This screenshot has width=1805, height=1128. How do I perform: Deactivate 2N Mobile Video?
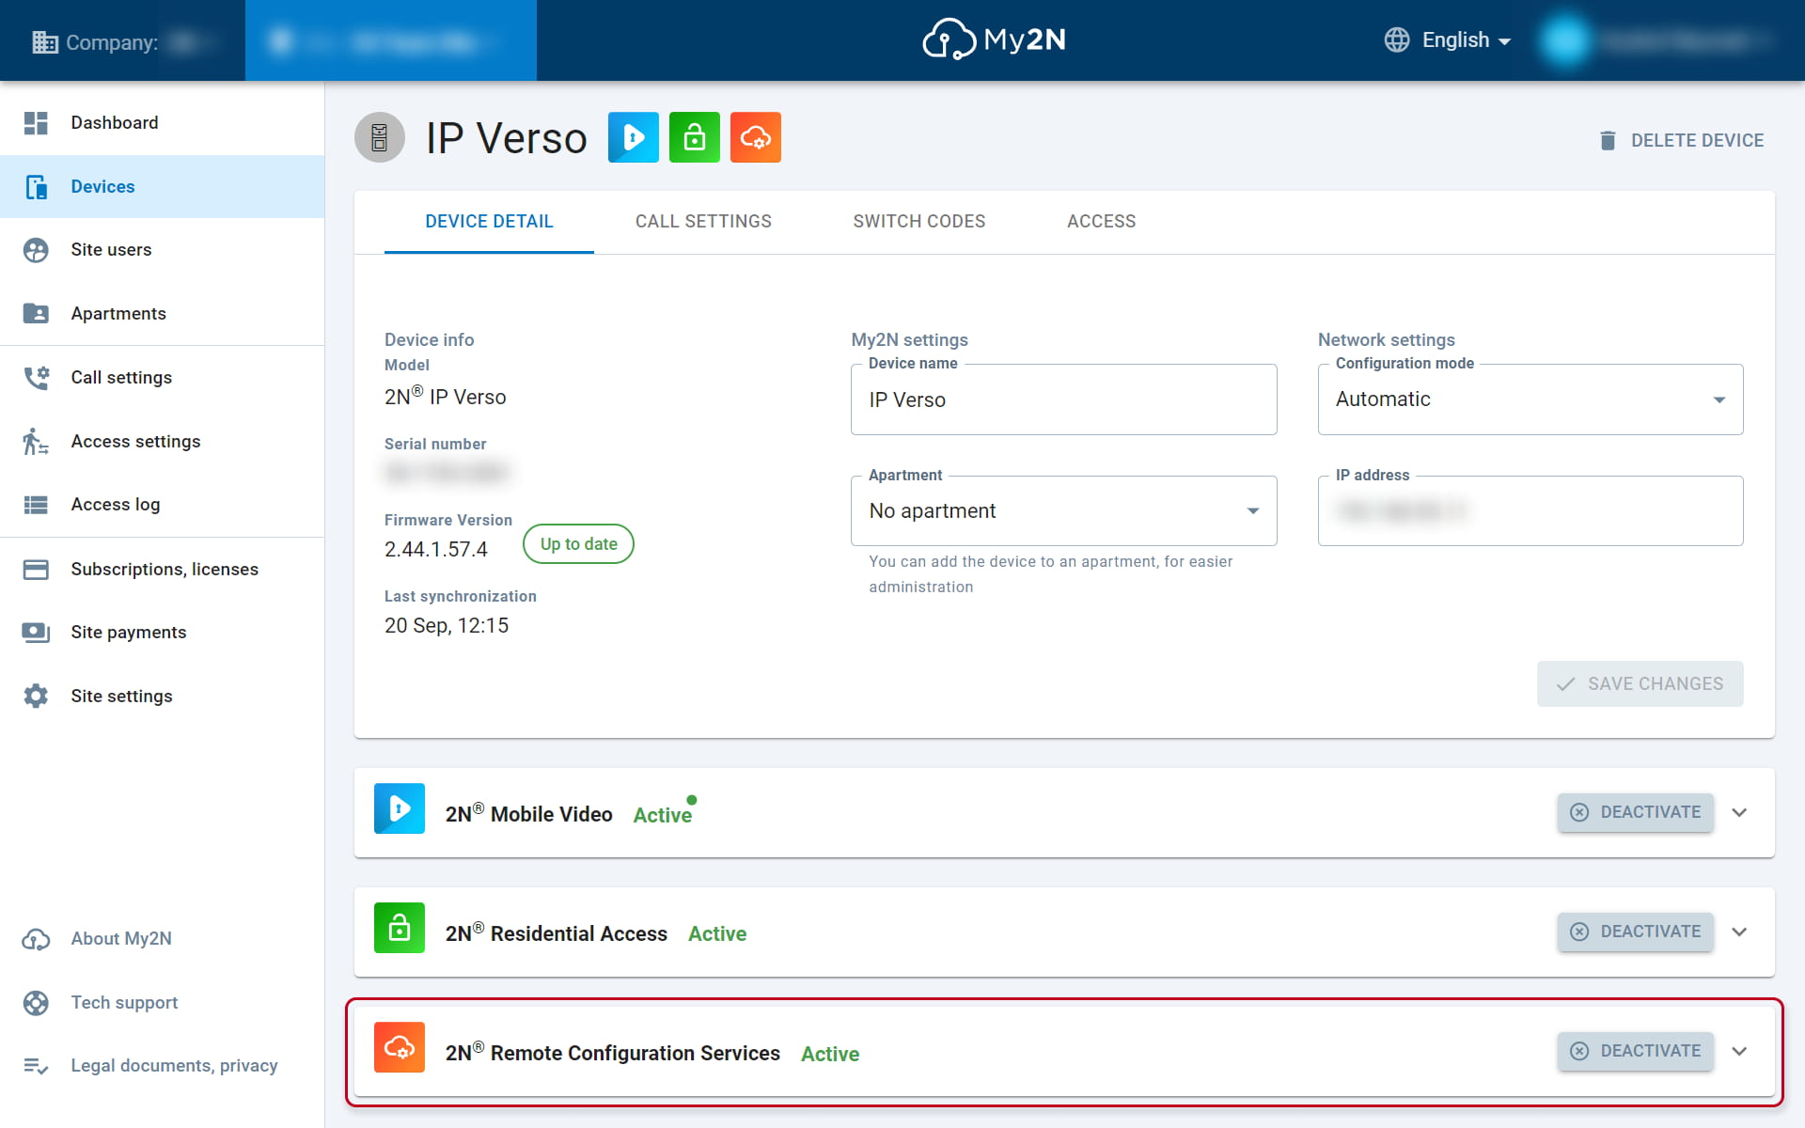[1635, 812]
